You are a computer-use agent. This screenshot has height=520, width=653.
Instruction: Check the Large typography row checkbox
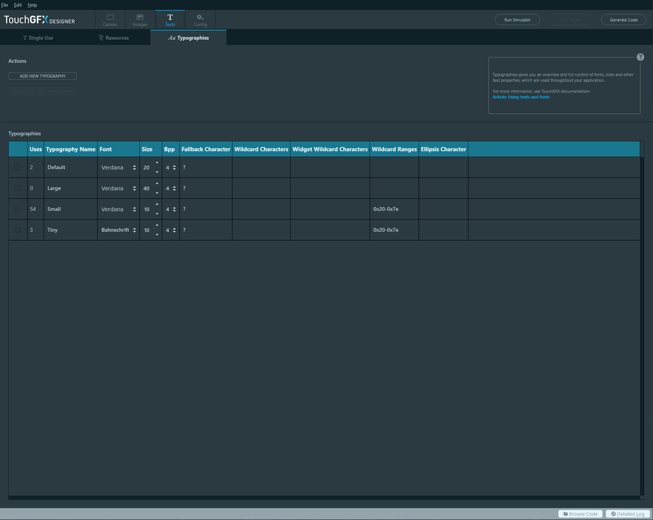pyautogui.click(x=17, y=188)
